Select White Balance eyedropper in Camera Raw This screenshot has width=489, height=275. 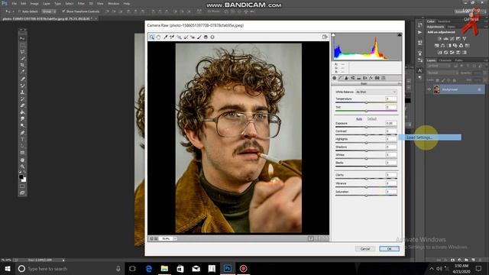coord(166,37)
